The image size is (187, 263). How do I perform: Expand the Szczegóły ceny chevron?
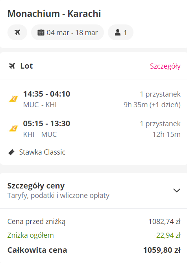(177, 190)
